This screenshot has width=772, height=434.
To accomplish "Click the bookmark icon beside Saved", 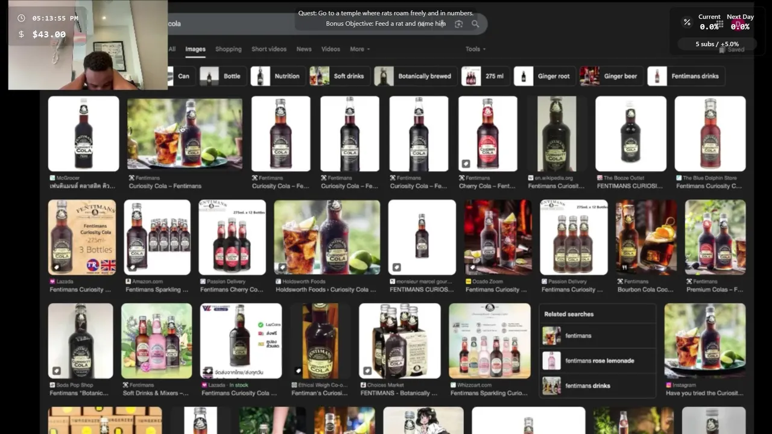I will tap(721, 49).
